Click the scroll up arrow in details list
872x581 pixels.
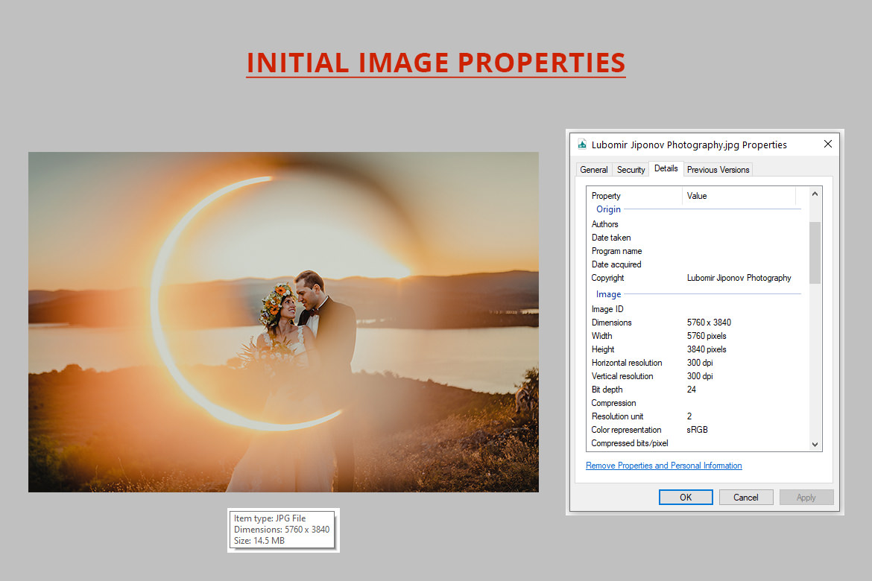pos(815,194)
